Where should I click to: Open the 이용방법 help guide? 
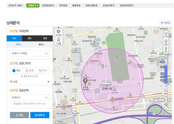click(166, 23)
